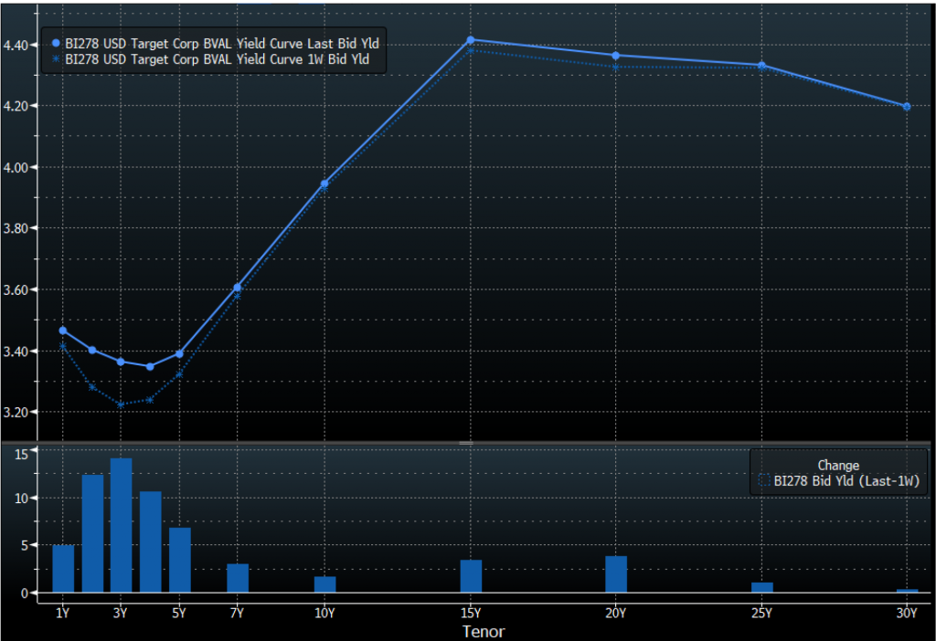Screen dimensions: 936x641
Task: Click the 4.40 y-axis tick label
Action: click(x=18, y=45)
